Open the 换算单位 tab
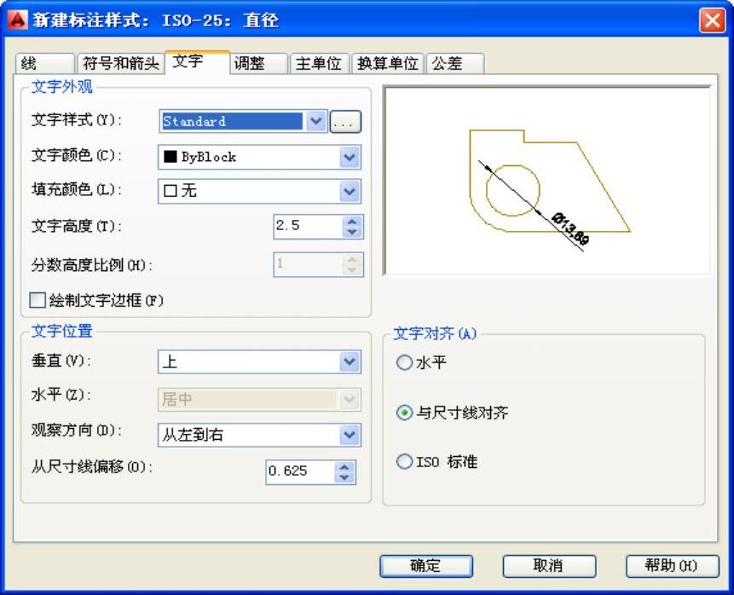 (388, 63)
